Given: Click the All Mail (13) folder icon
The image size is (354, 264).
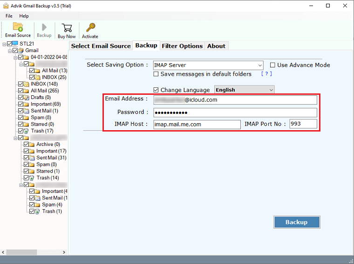Looking at the screenshot, I should (37, 71).
